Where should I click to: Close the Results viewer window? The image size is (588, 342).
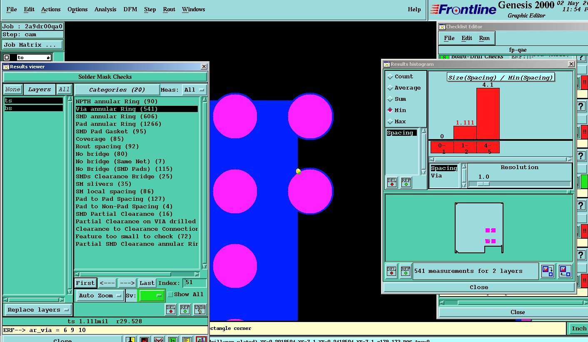click(204, 67)
